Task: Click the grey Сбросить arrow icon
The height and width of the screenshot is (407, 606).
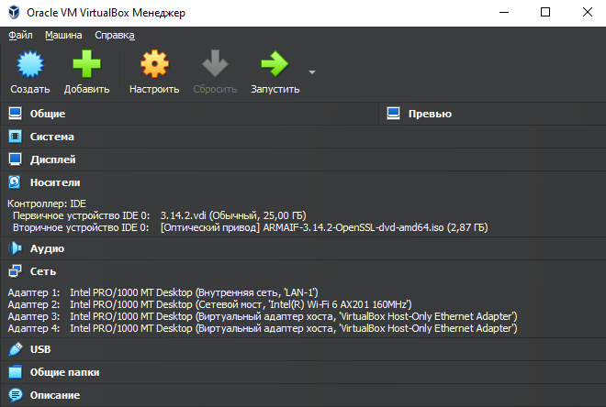Action: [215, 63]
